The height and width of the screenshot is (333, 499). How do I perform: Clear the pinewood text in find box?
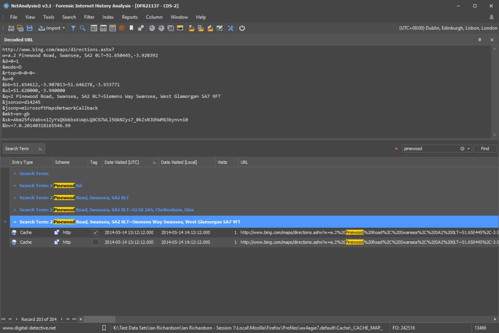(x=462, y=149)
